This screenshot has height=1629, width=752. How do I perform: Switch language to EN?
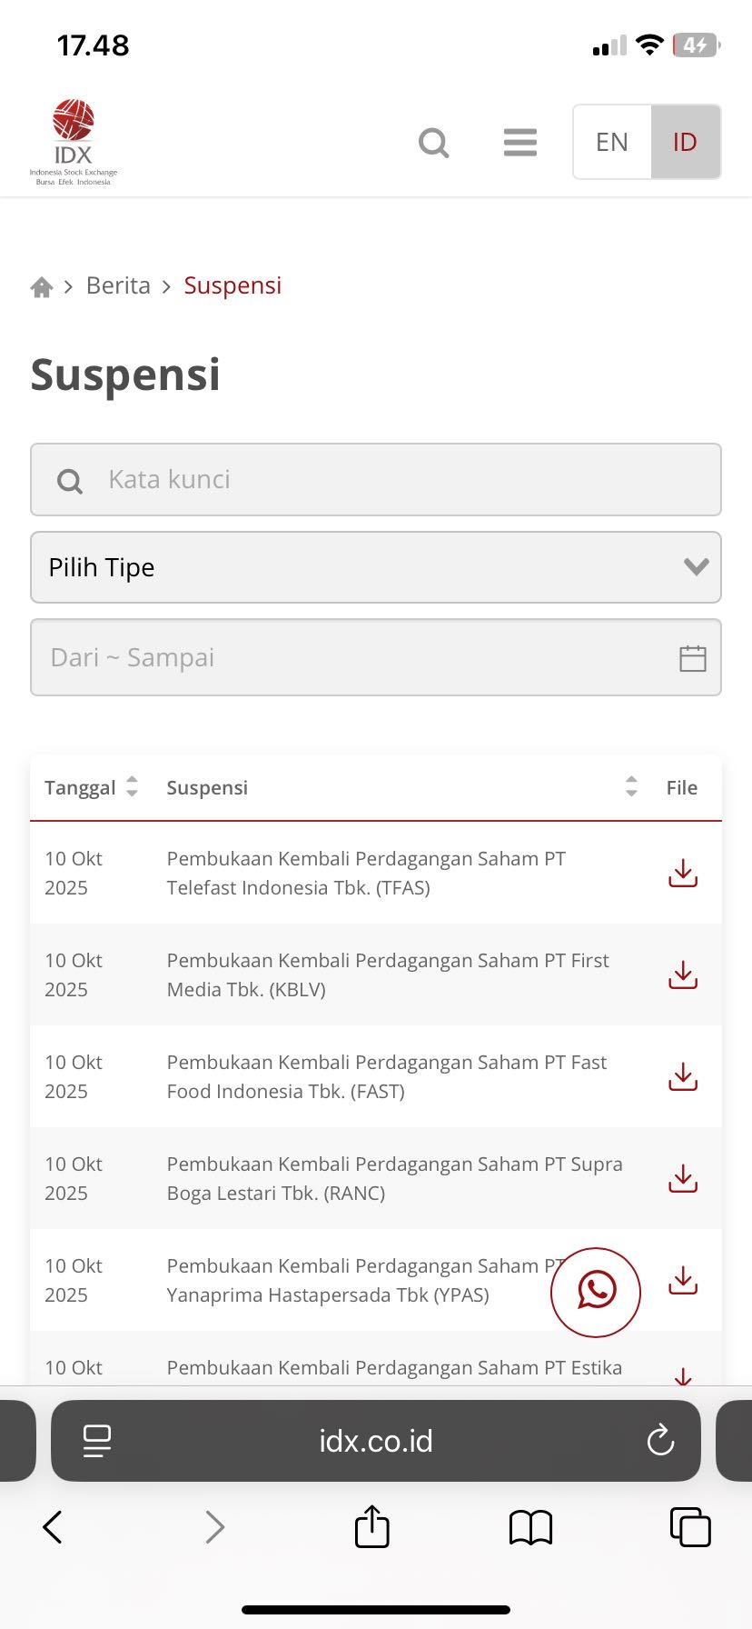coord(612,142)
